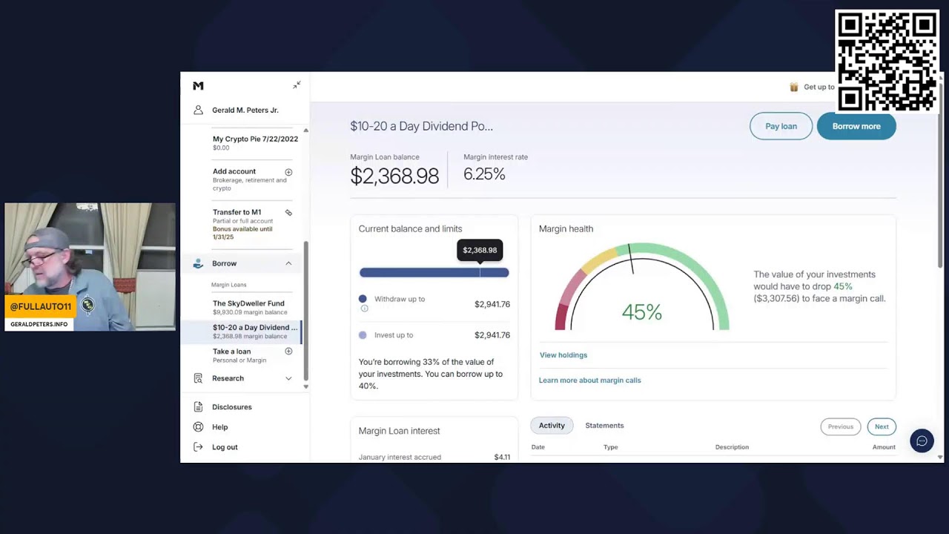Click the link icon beside Transfer to M1
This screenshot has width=949, height=534.
tap(288, 213)
